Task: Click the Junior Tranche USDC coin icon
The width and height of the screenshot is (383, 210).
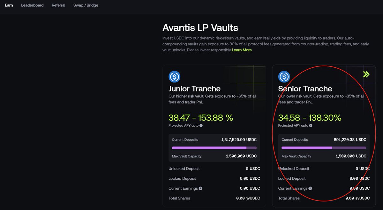Action: click(175, 77)
